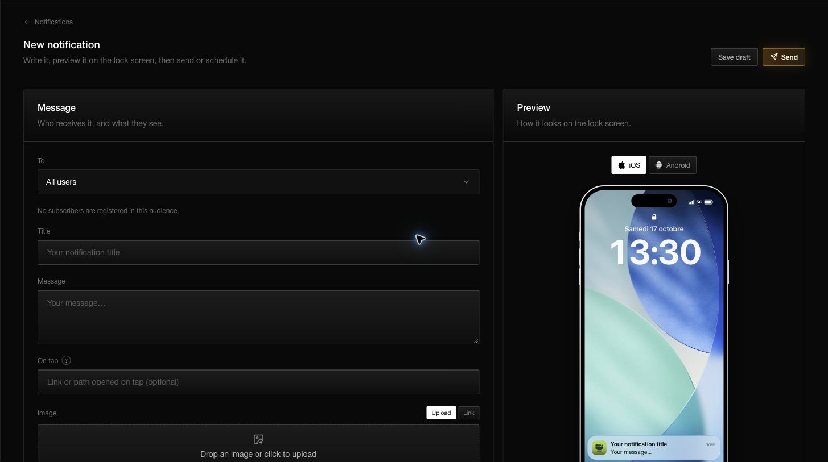Focus the notification Title field
This screenshot has height=462, width=828.
tap(258, 252)
